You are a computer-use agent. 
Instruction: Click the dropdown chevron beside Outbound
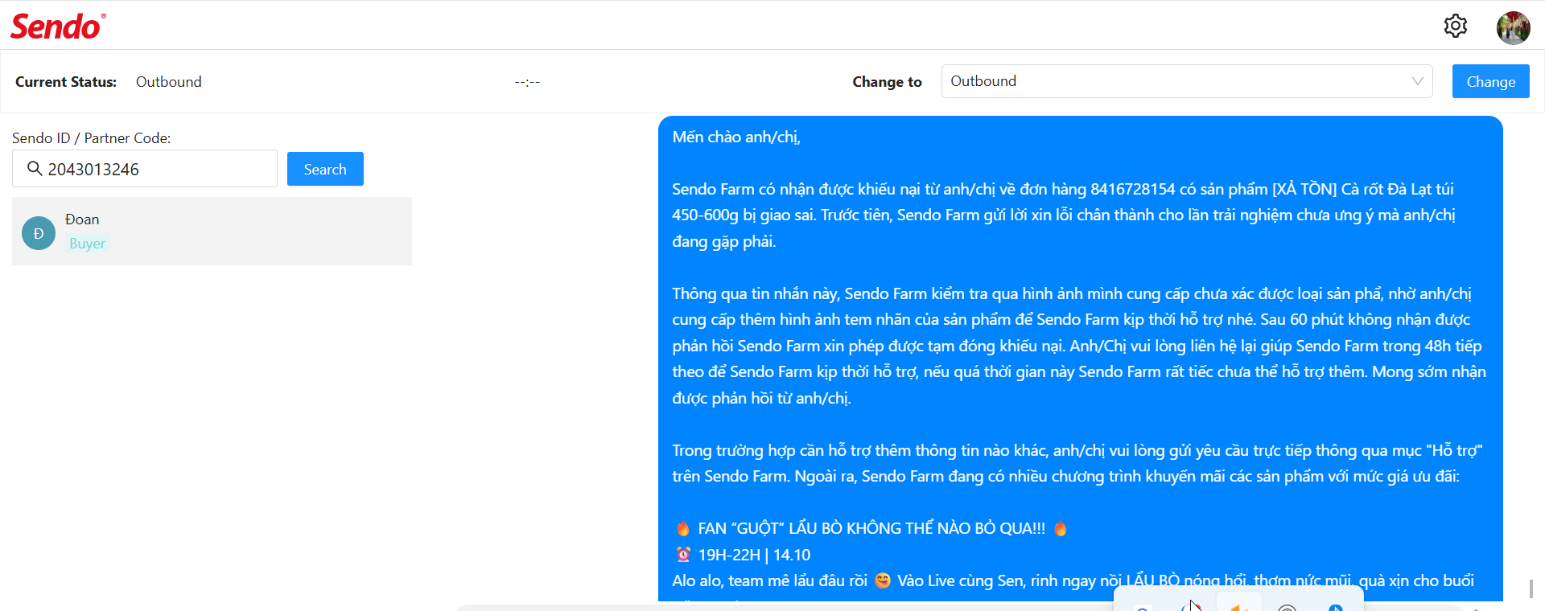coord(1417,81)
